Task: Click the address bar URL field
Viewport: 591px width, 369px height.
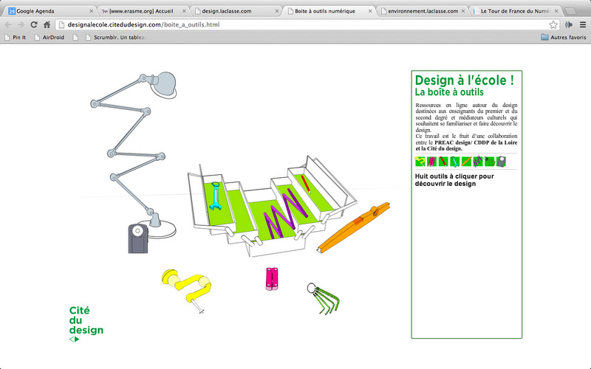Action: point(295,24)
